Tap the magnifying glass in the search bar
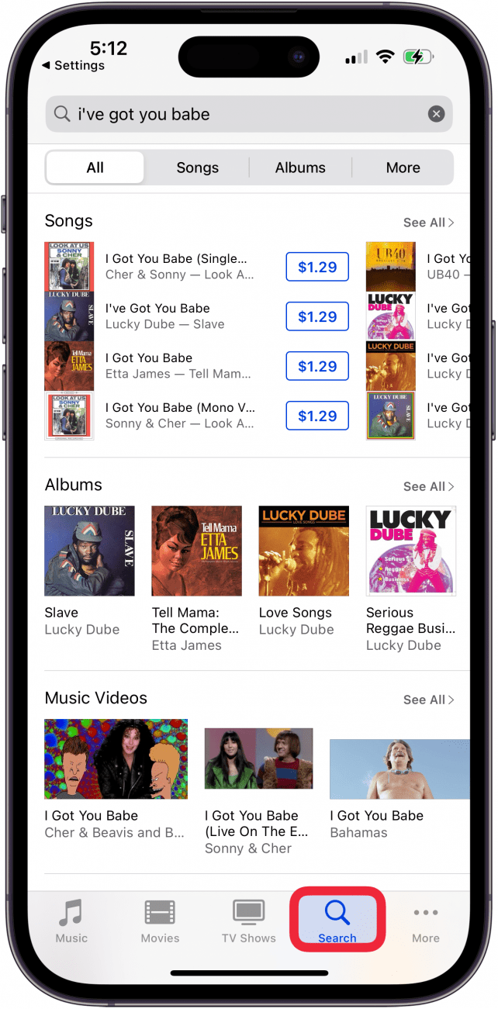498x1009 pixels. coord(62,114)
